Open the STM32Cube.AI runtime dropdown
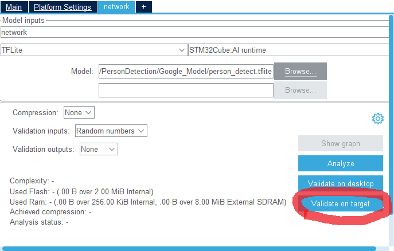394x251 pixels. click(288, 50)
